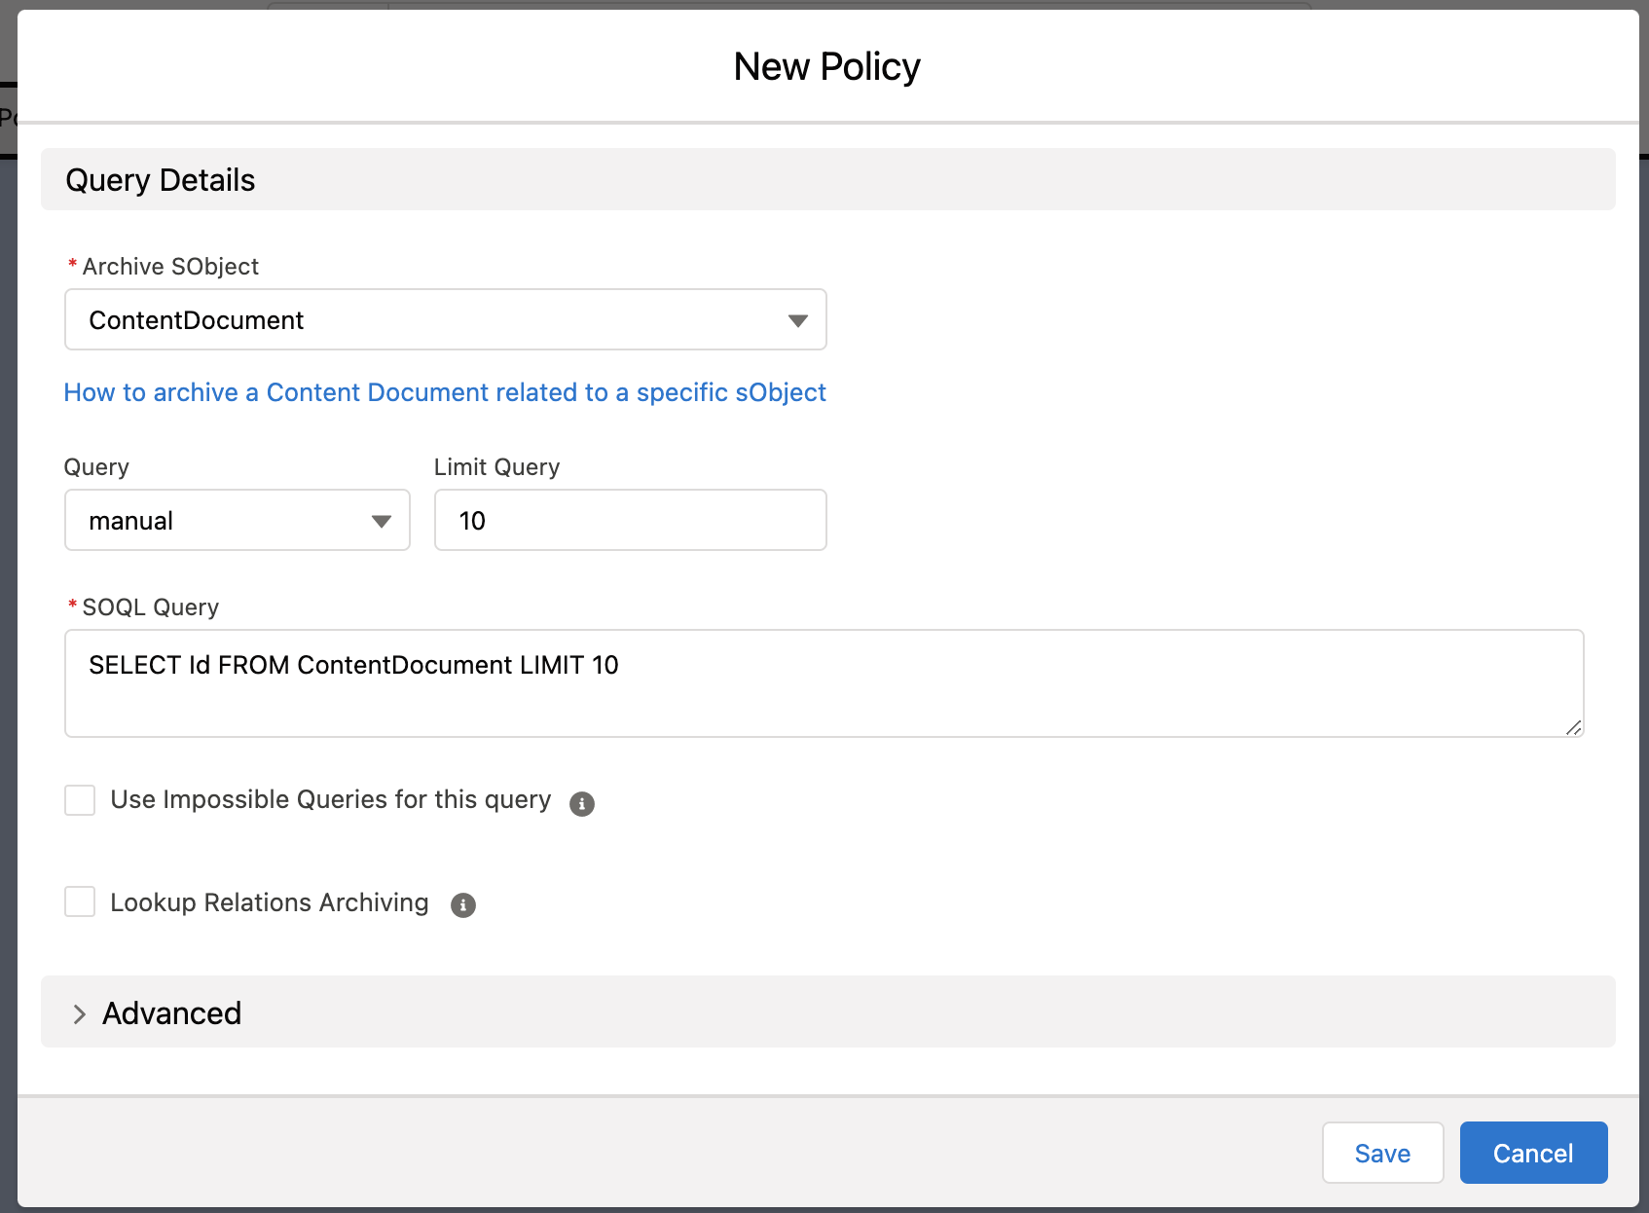Cancel the New Policy dialog
Screen dimensions: 1649x1213
(x=1533, y=1153)
